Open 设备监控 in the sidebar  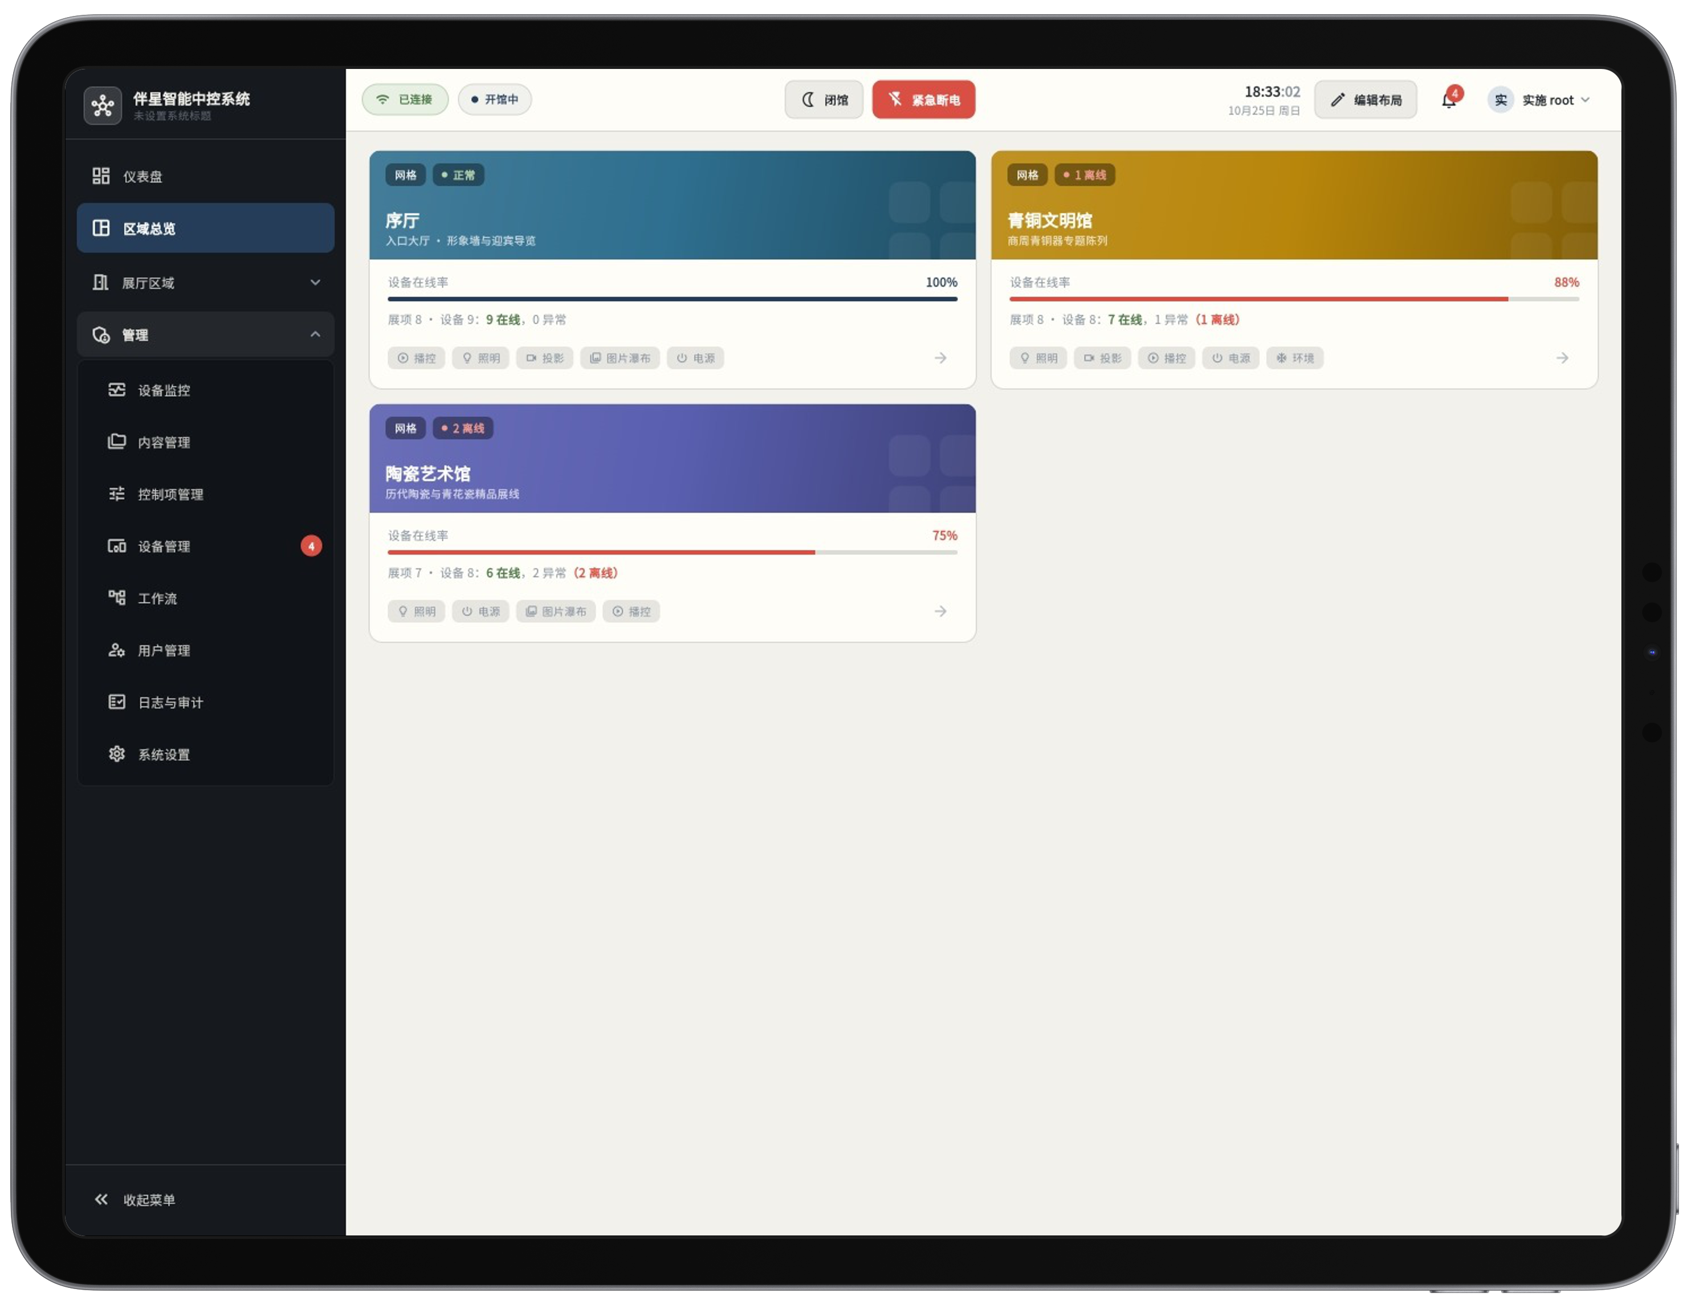tap(206, 390)
